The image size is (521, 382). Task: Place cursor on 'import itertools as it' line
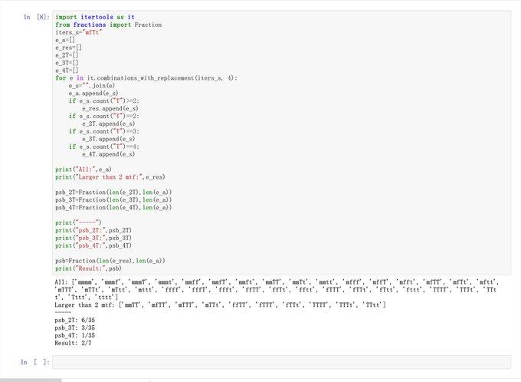[x=95, y=16]
